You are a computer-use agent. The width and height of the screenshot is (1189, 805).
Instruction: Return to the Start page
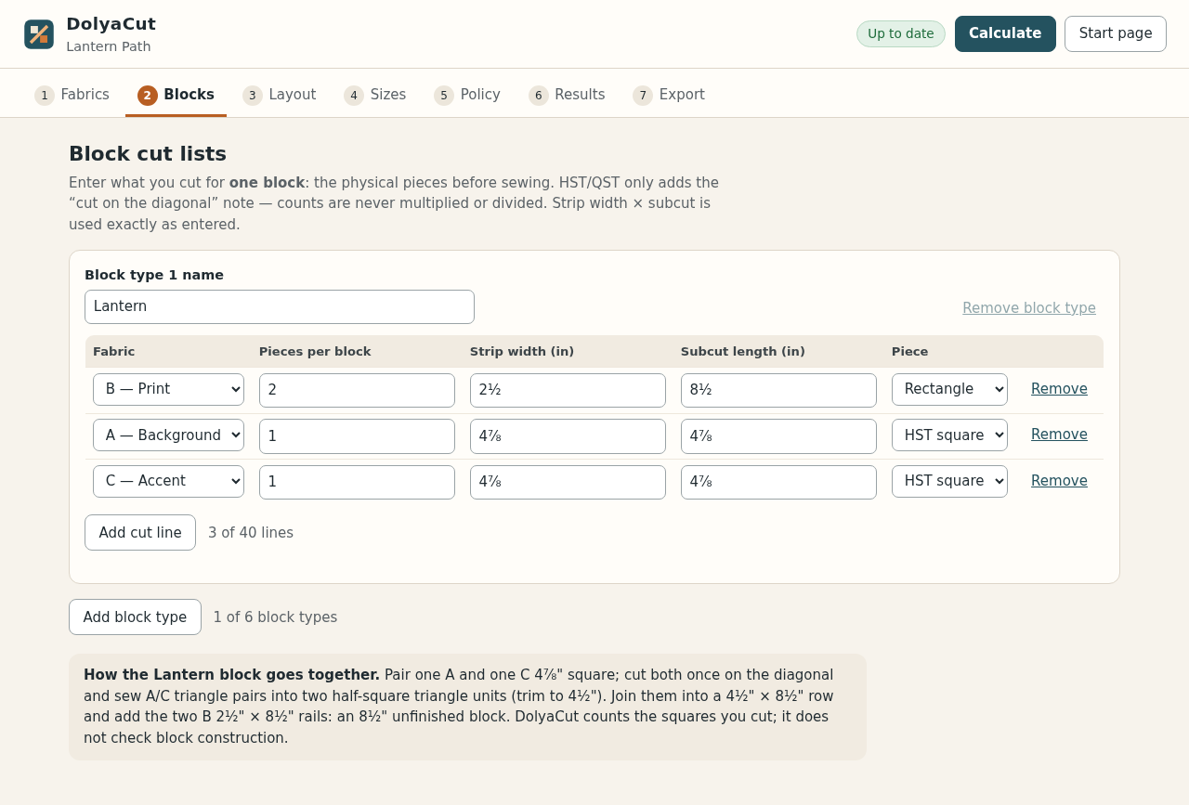pyautogui.click(x=1116, y=33)
